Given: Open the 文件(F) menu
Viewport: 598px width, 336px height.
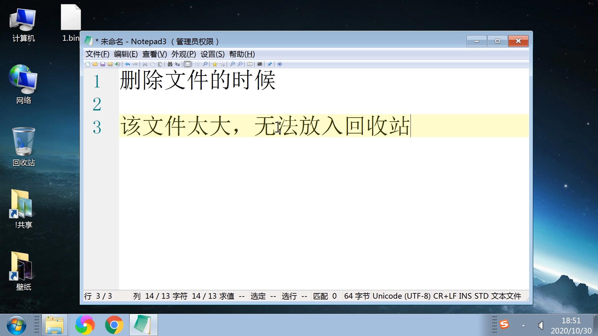Looking at the screenshot, I should click(97, 54).
